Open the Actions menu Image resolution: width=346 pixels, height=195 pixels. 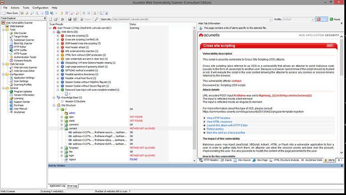(15, 8)
